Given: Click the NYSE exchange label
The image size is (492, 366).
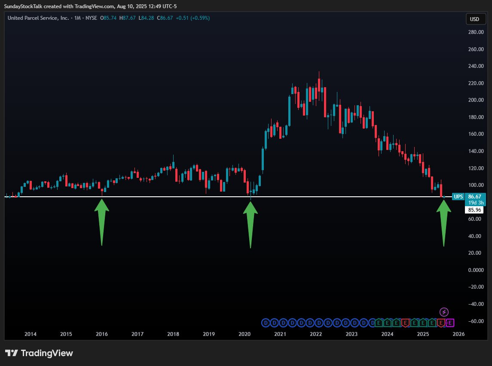Looking at the screenshot, I should (x=91, y=18).
